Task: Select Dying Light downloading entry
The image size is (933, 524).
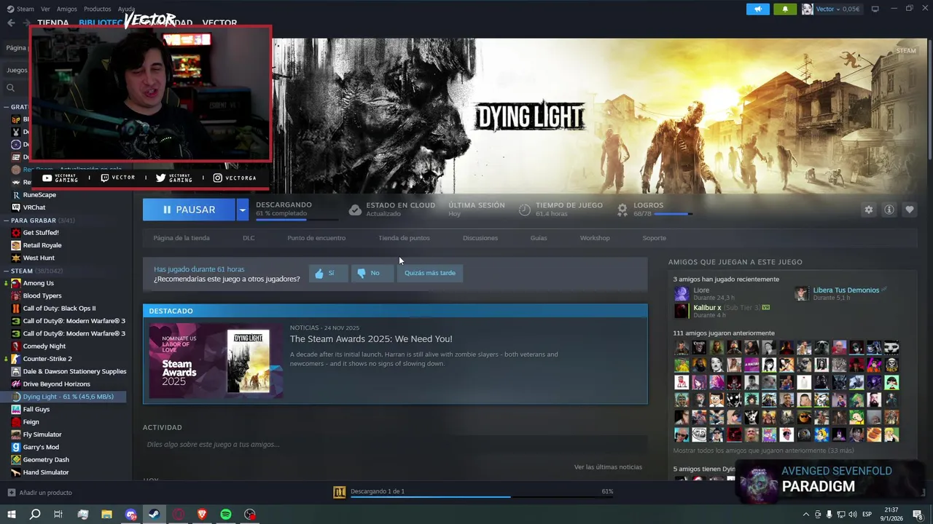Action: pyautogui.click(x=68, y=397)
